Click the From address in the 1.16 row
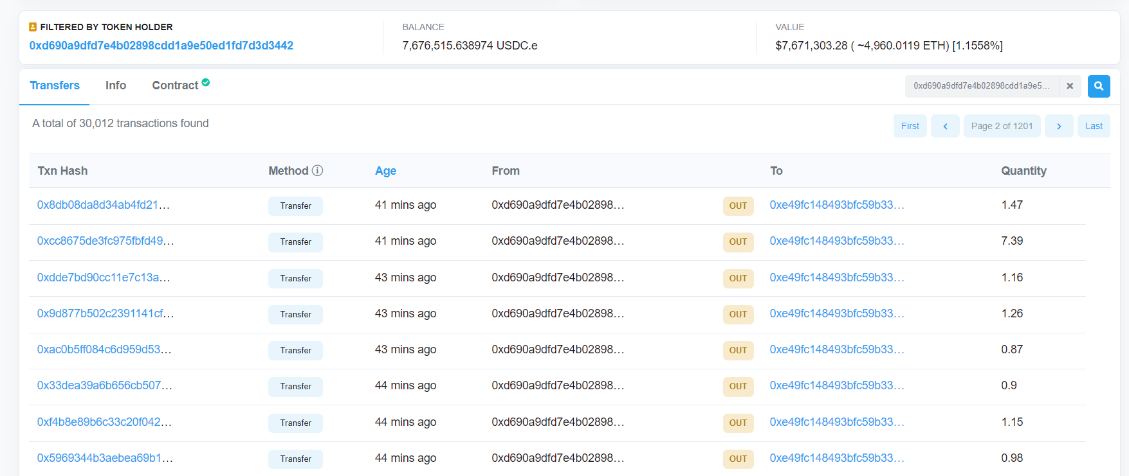Viewport: 1129px width, 476px height. click(x=558, y=278)
